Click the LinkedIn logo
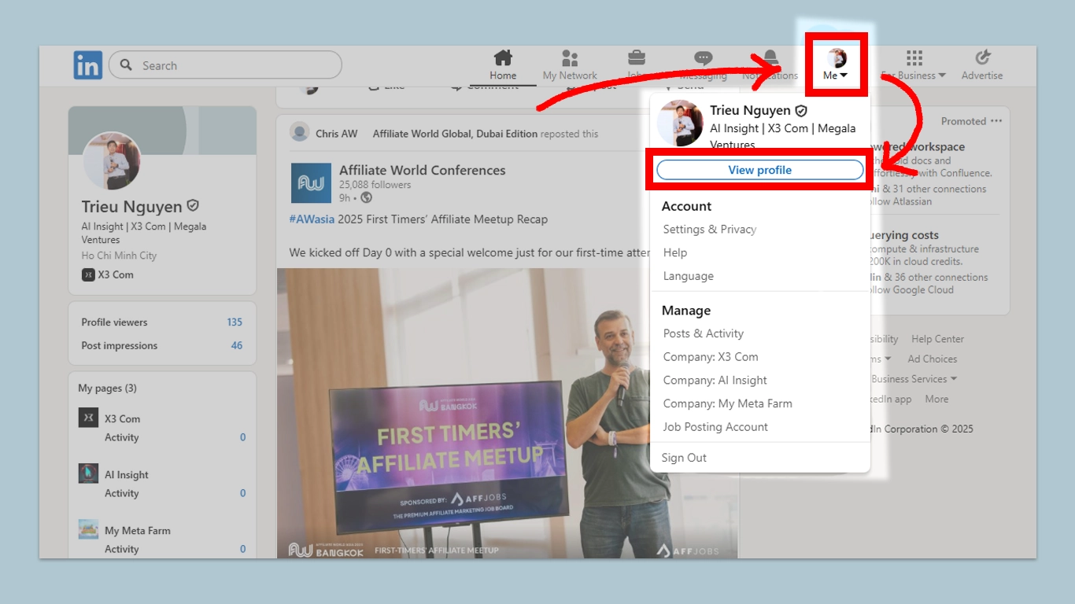This screenshot has height=604, width=1075. pos(87,64)
